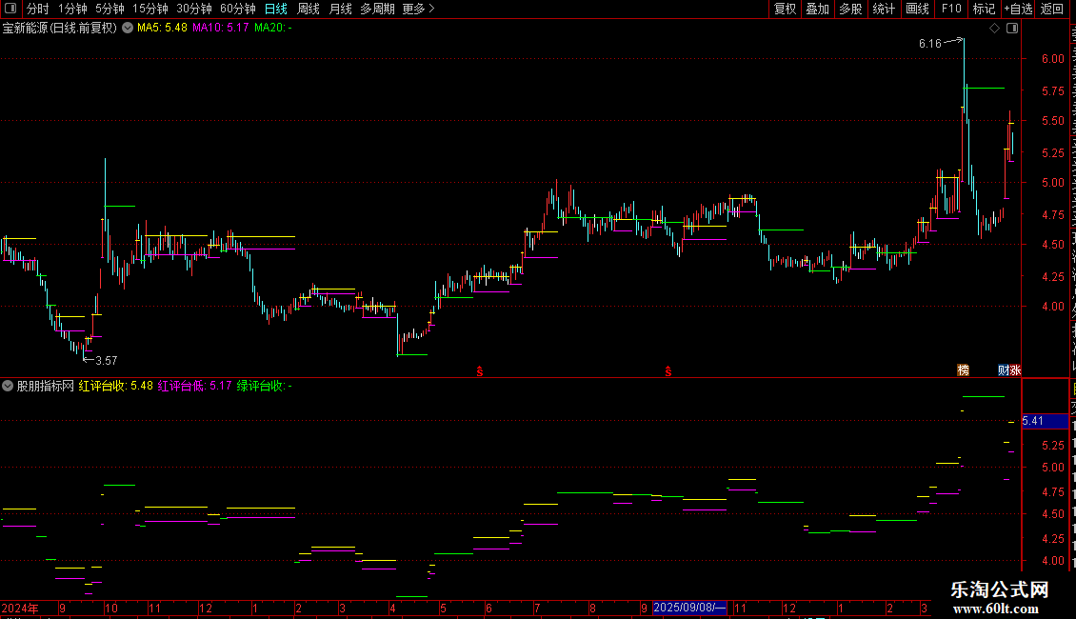This screenshot has width=1076, height=619.
Task: Click the MA5: 5.48 label
Action: [x=162, y=29]
